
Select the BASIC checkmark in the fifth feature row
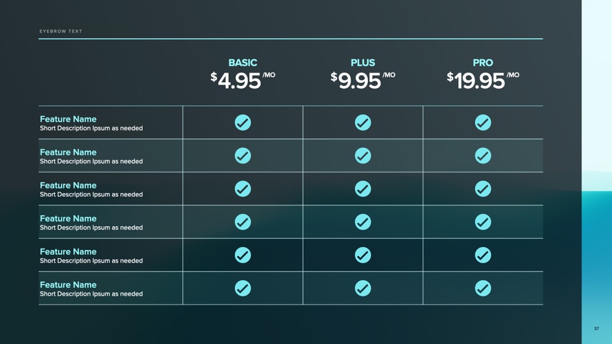click(243, 255)
